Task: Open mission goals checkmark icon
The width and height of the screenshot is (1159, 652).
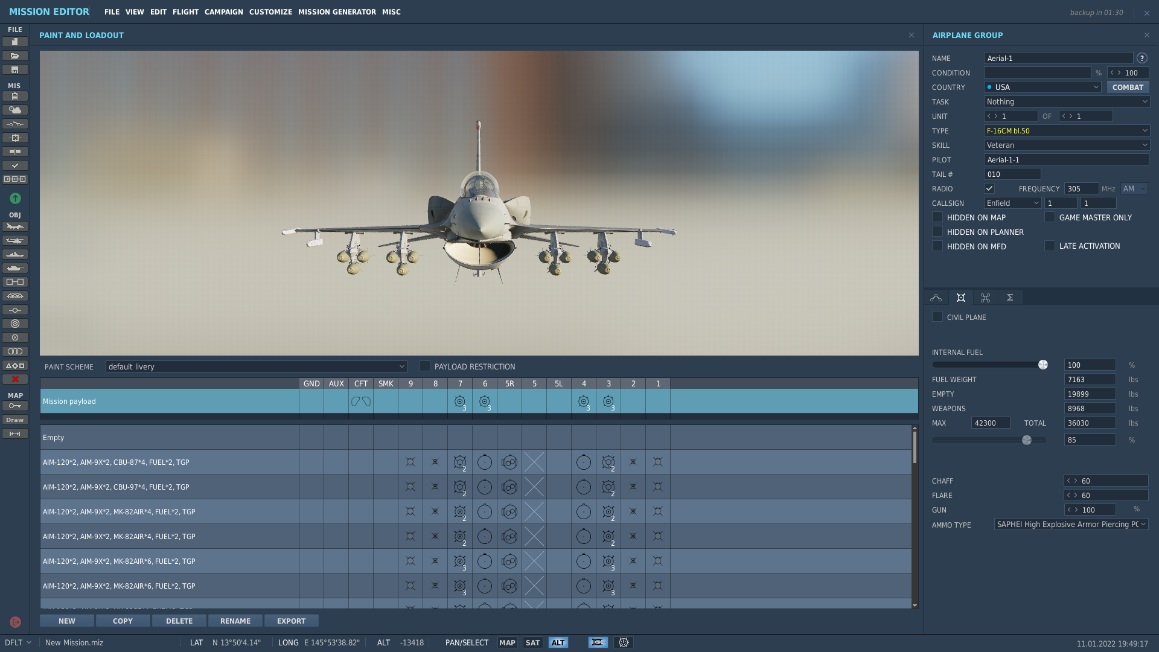Action: coord(15,165)
